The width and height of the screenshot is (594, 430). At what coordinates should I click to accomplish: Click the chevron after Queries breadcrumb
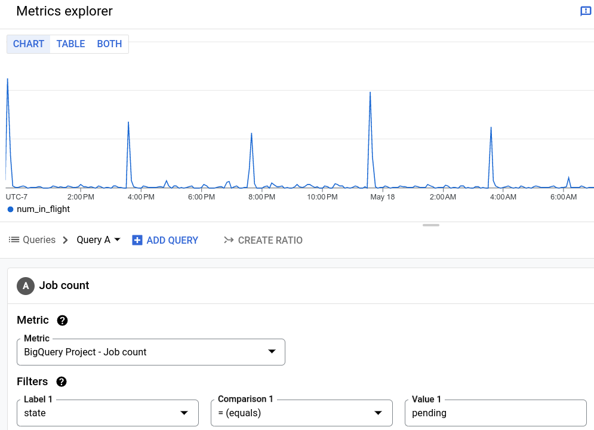click(x=63, y=239)
